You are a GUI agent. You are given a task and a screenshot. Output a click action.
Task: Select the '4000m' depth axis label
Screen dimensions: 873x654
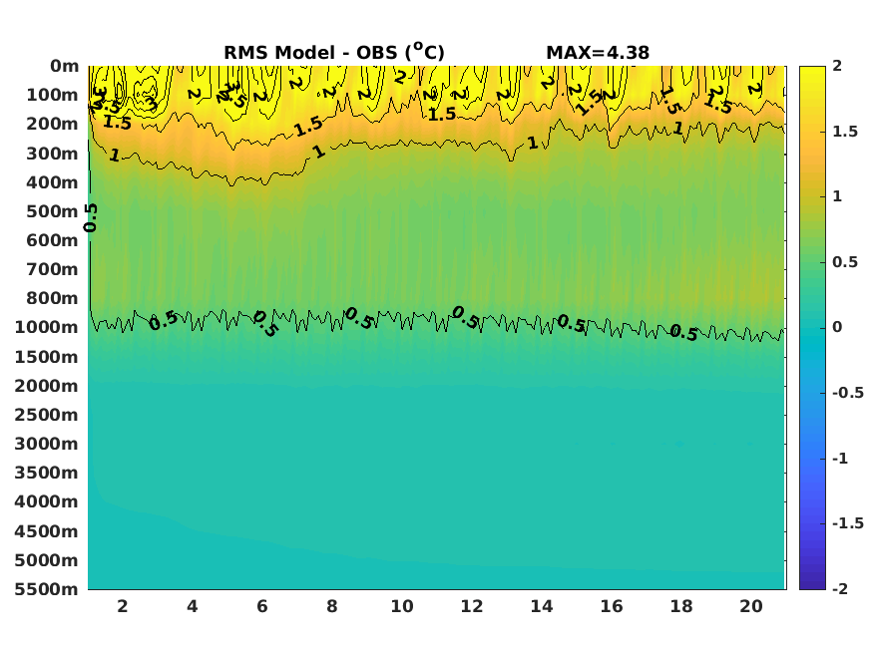pyautogui.click(x=46, y=501)
